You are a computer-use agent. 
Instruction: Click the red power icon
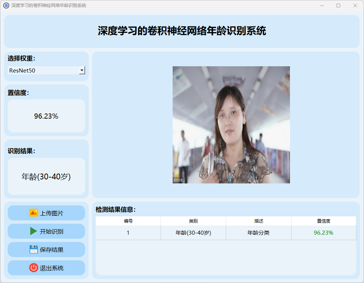(x=34, y=268)
